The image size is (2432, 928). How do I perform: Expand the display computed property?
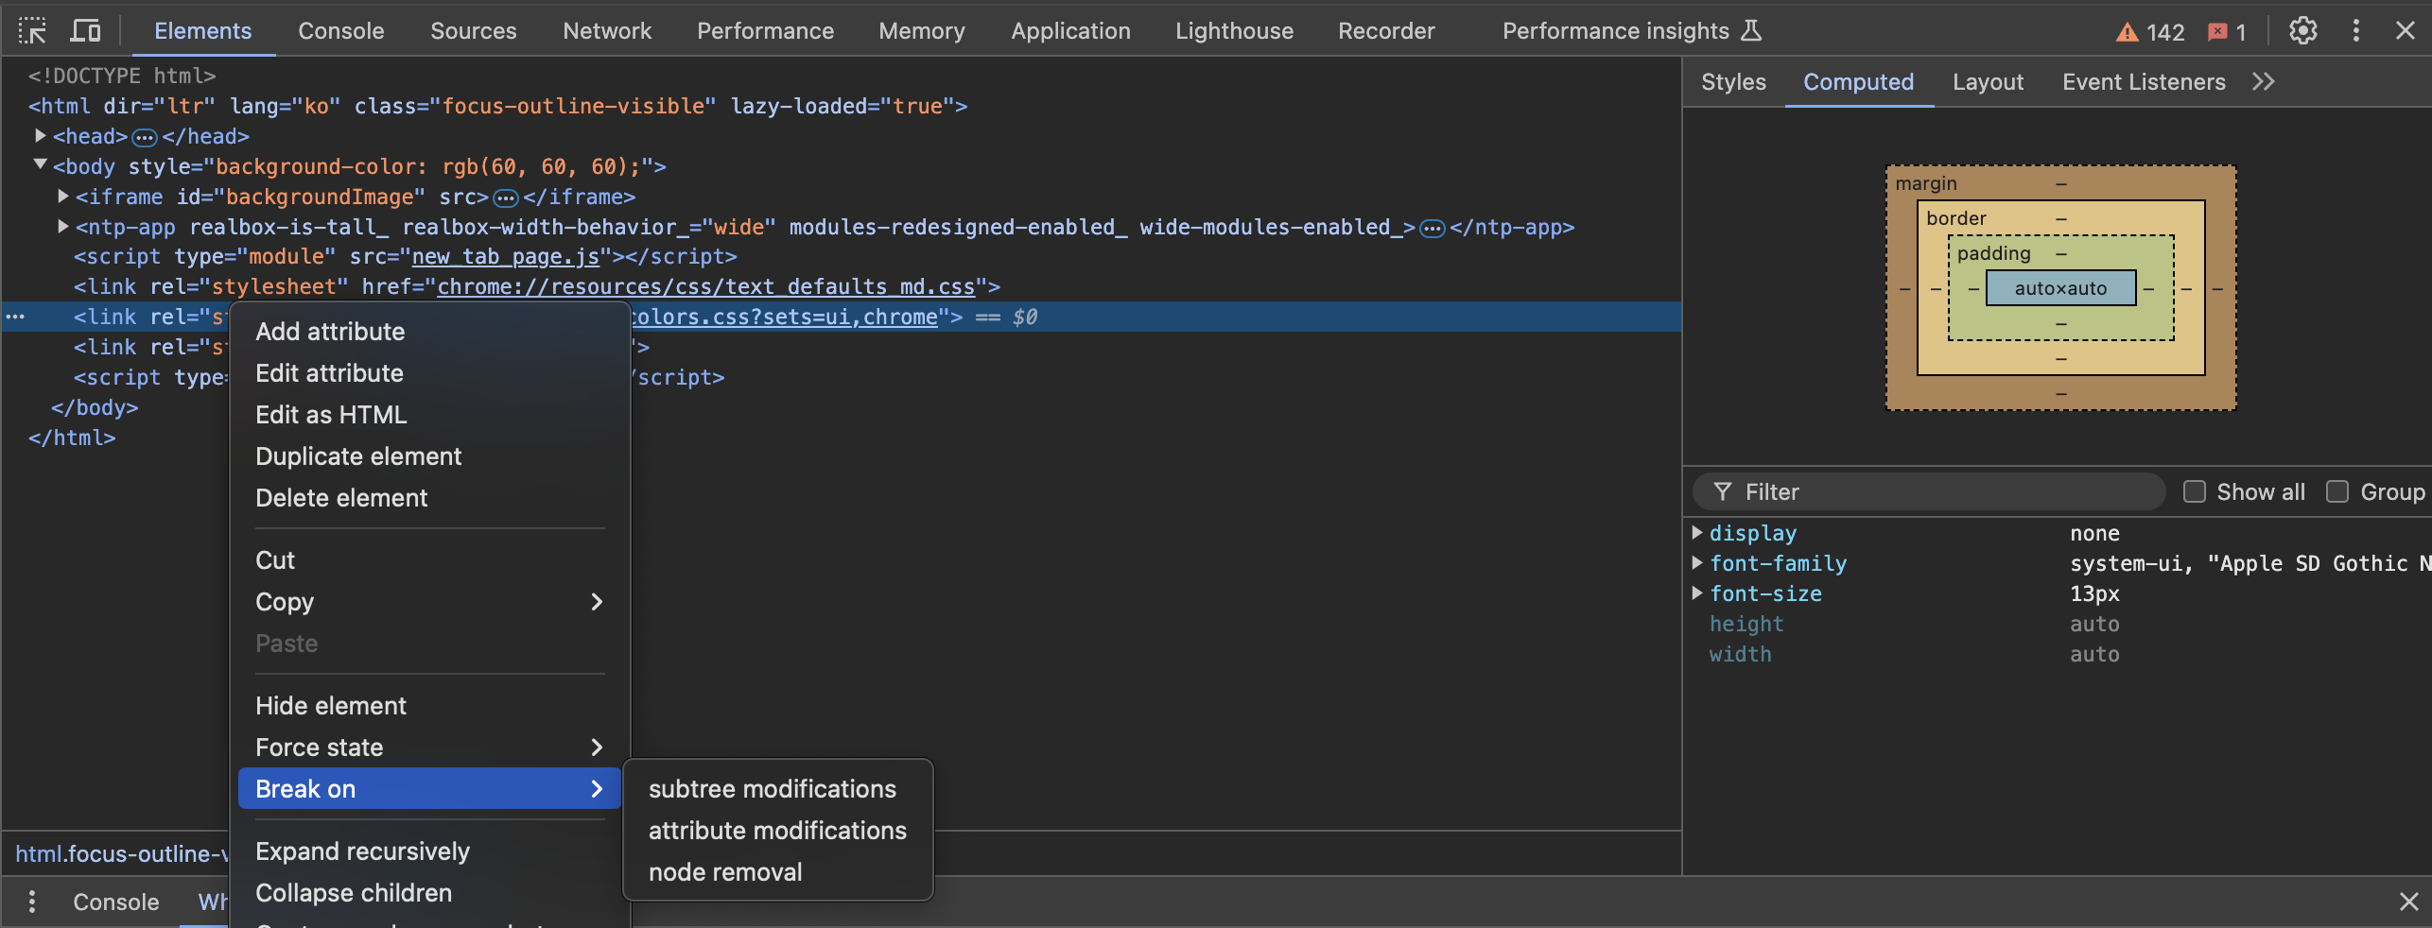[x=1697, y=533]
